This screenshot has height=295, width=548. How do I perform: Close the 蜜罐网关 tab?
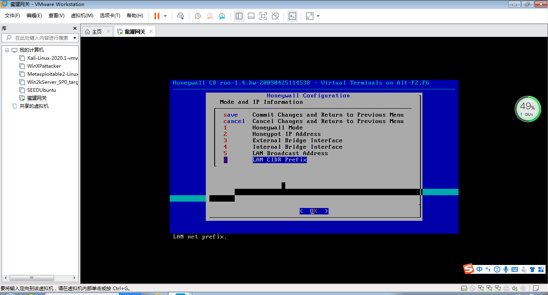click(151, 31)
